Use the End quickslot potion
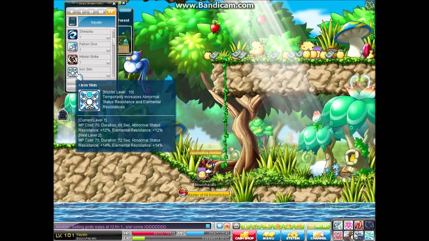429x241 pixels. (x=359, y=235)
